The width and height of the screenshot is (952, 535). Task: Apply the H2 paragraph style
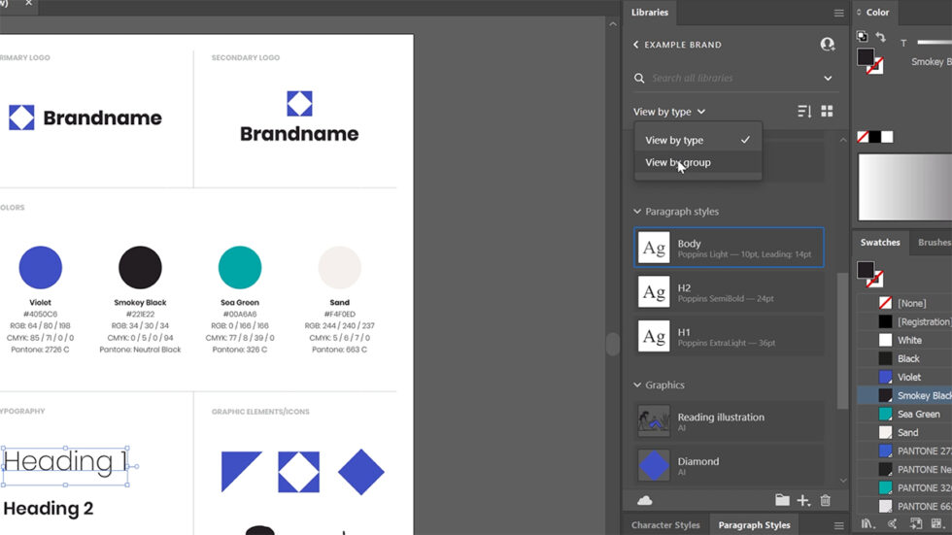pyautogui.click(x=729, y=291)
